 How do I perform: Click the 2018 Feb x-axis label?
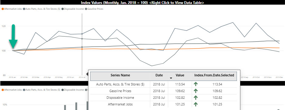[x=24, y=77]
